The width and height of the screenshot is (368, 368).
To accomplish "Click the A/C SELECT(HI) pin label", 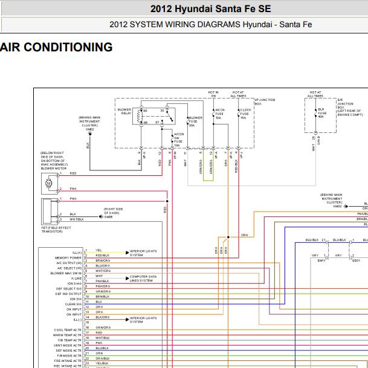I will tap(69, 268).
